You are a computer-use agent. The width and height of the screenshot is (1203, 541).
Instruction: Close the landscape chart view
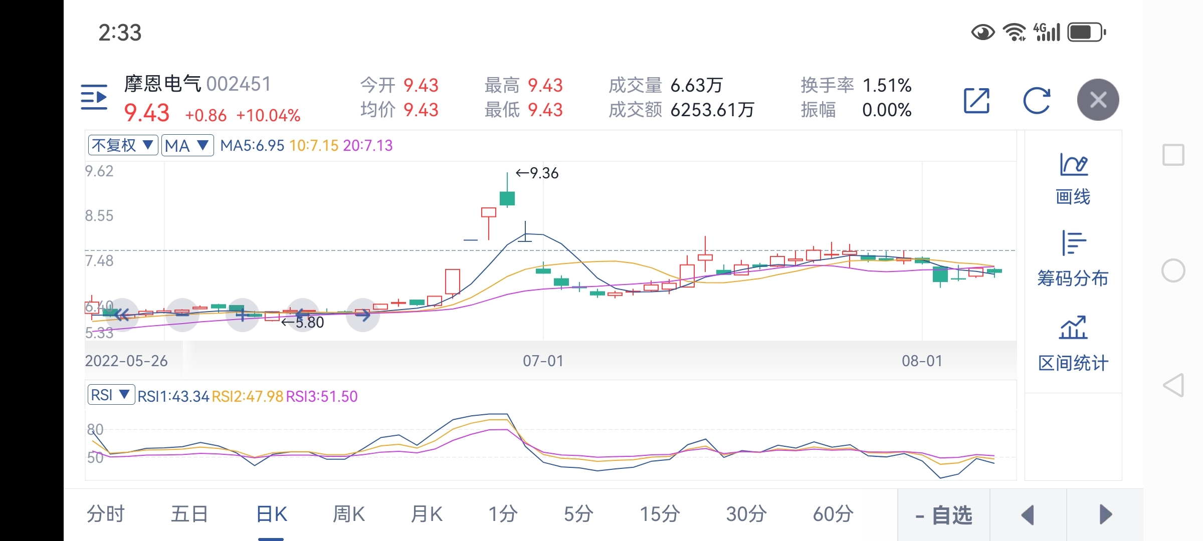pos(1098,100)
